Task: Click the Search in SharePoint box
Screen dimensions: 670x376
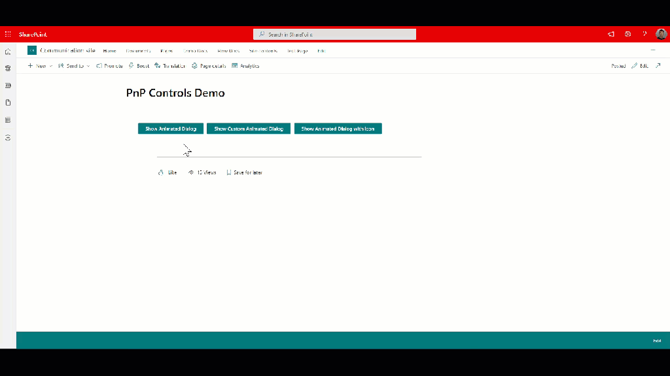Action: (334, 34)
